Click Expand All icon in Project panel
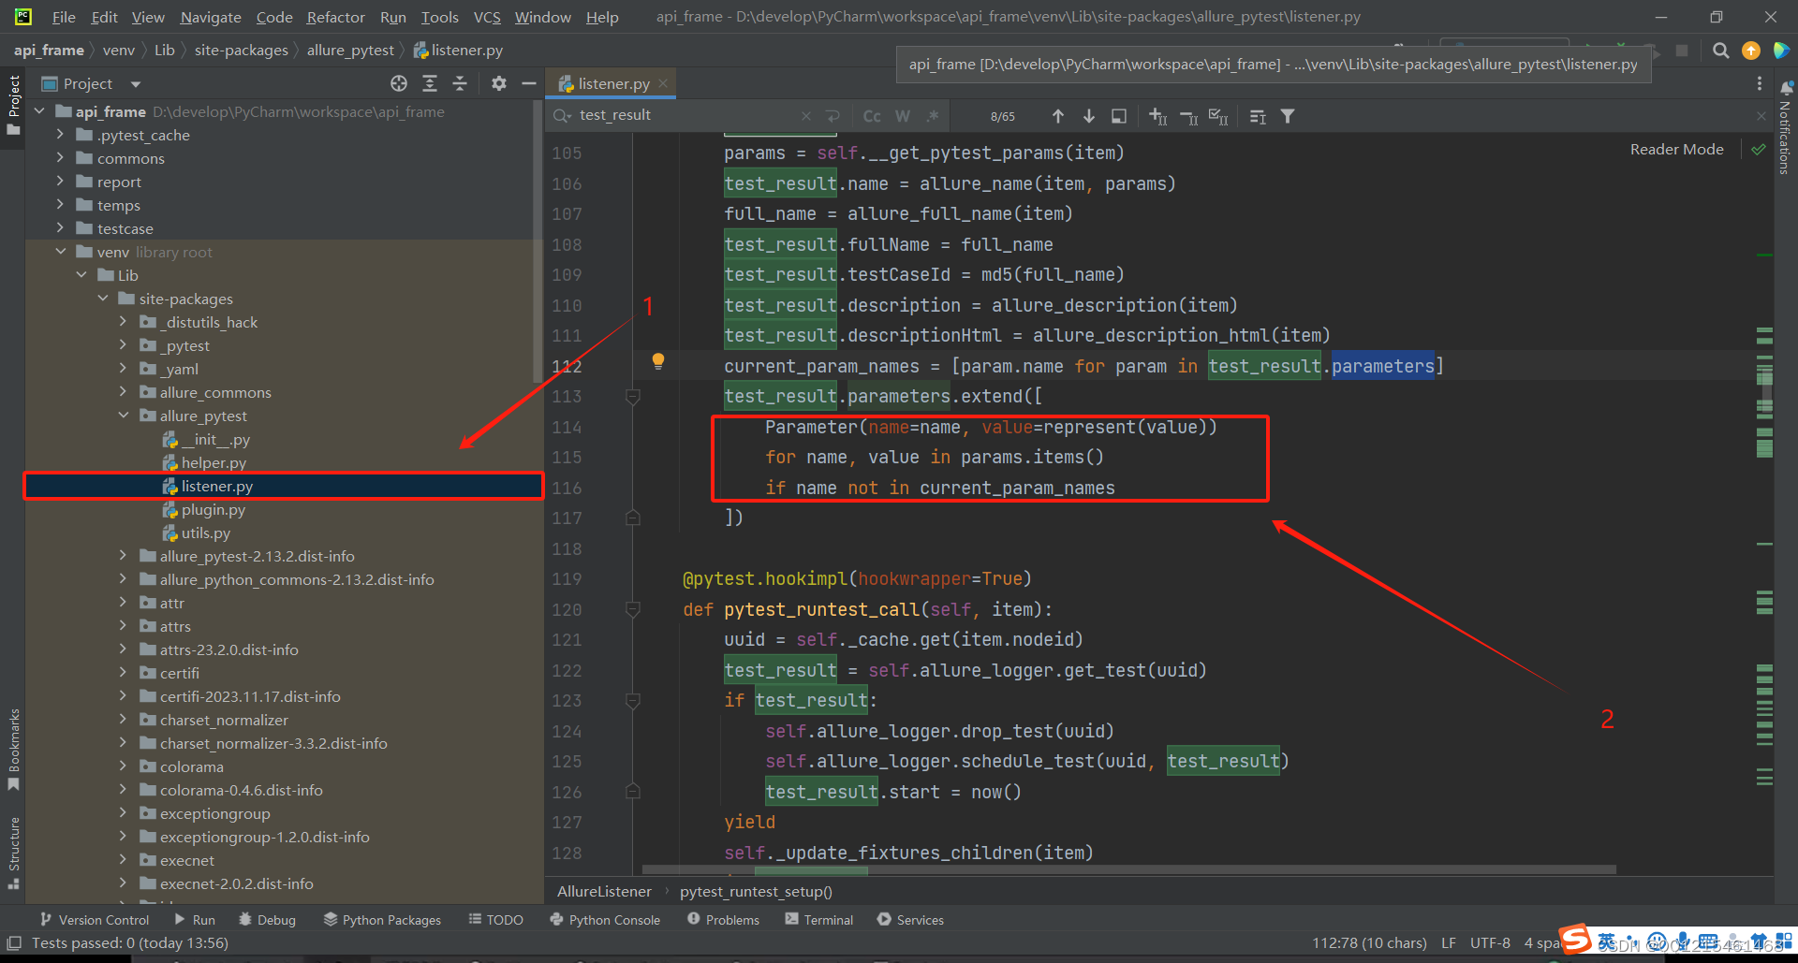Image resolution: width=1798 pixels, height=963 pixels. point(430,83)
